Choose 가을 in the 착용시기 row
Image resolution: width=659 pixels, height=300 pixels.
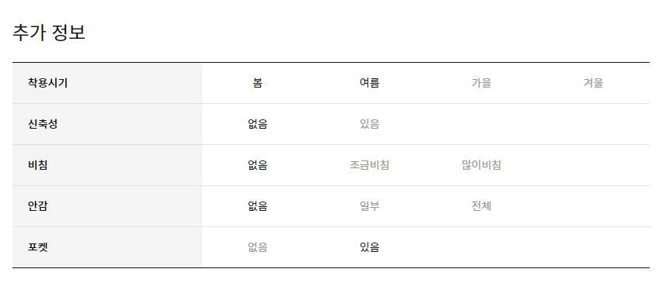coord(481,83)
